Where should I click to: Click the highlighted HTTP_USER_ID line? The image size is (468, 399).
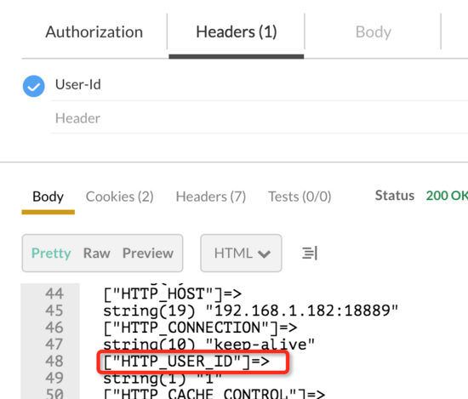[193, 362]
